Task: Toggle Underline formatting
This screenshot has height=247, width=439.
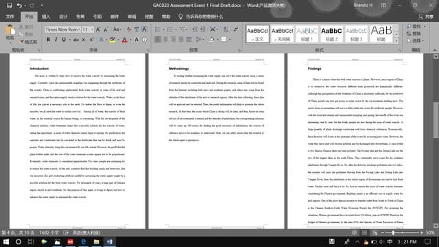Action: tap(64, 40)
